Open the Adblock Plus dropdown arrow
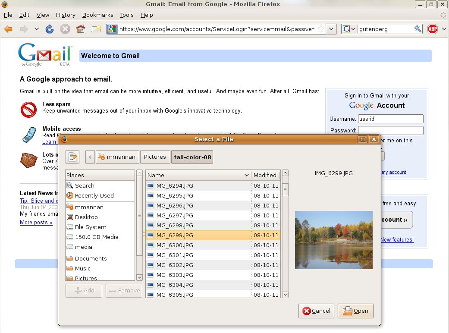449x333 pixels. 444,29
